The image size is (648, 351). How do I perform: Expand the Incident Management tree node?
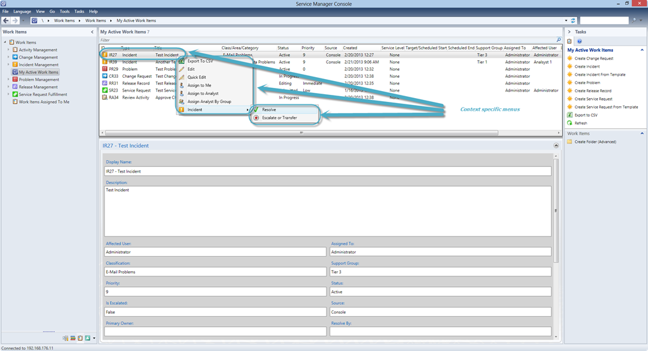click(x=8, y=65)
